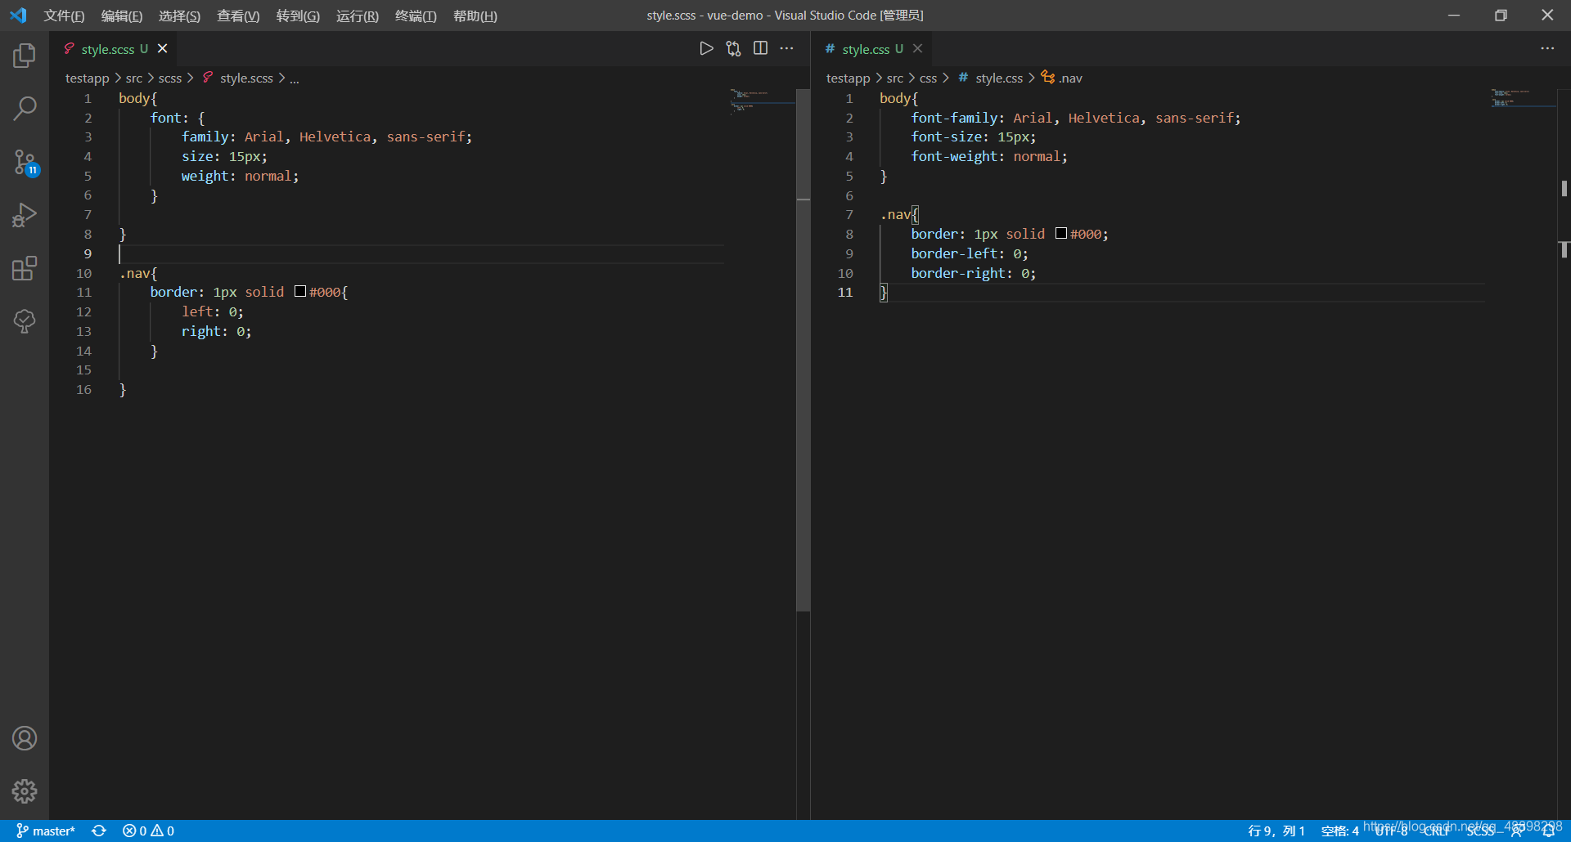Viewport: 1571px width, 842px height.
Task: Toggle split editor layout icon
Action: 760,49
